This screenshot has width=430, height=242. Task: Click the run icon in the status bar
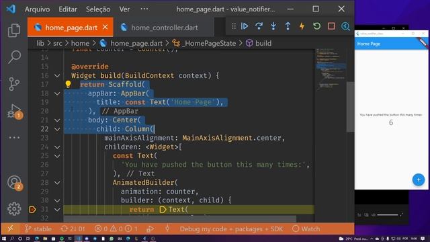point(150,229)
